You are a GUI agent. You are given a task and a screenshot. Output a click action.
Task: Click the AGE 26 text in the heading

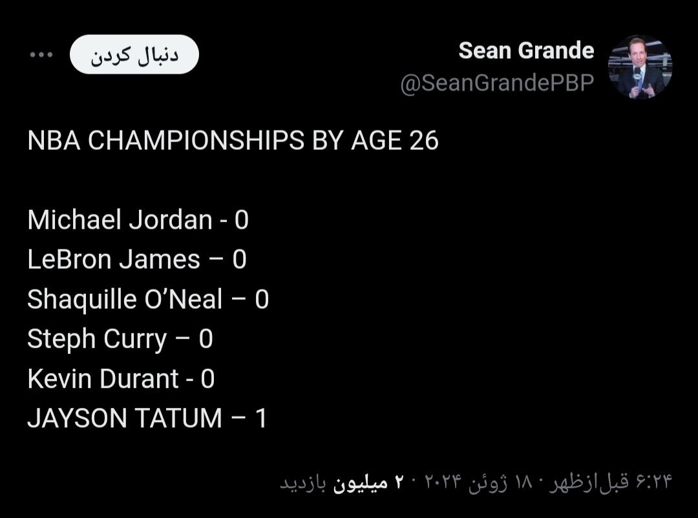(x=395, y=141)
